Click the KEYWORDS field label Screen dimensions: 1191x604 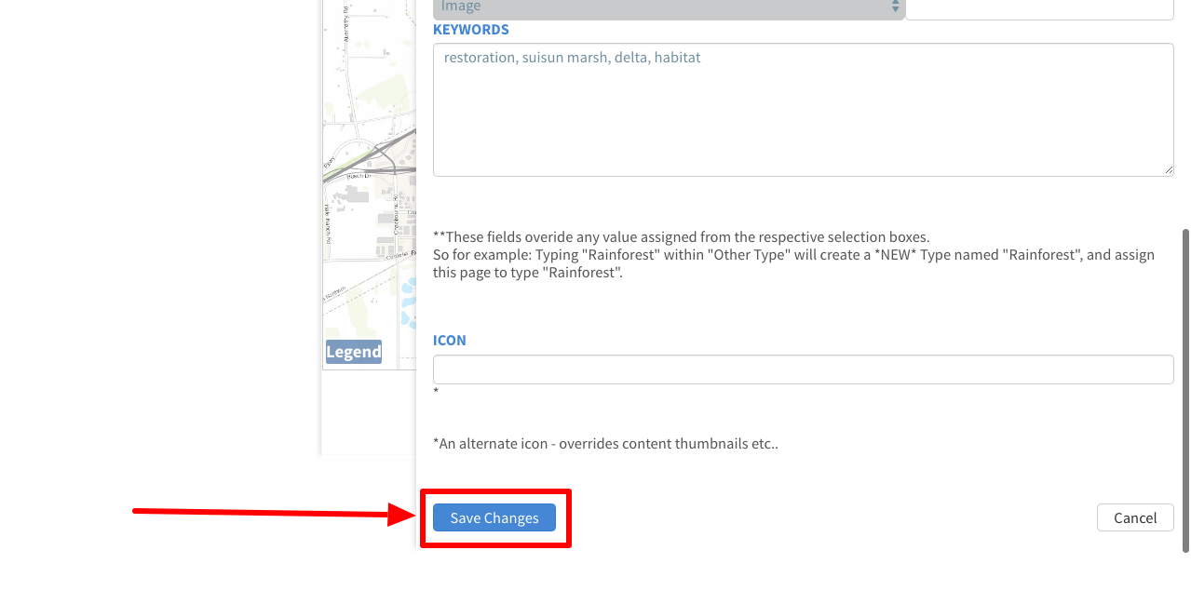[470, 30]
